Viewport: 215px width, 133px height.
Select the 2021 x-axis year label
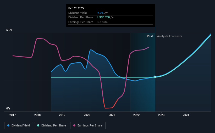tap(112, 115)
